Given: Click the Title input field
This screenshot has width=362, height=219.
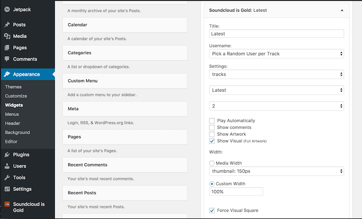Looking at the screenshot, I should (x=277, y=34).
